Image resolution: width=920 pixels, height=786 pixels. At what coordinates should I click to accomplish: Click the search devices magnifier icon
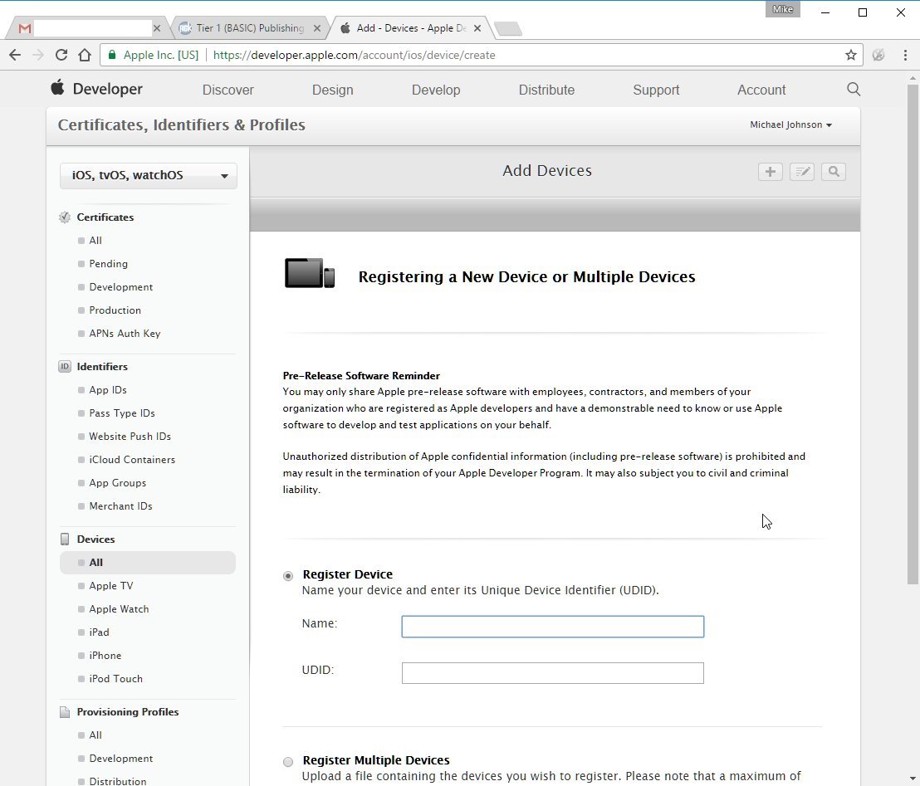point(833,172)
